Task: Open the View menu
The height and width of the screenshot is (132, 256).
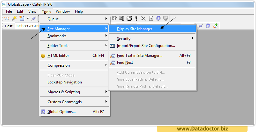Action: [32, 11]
